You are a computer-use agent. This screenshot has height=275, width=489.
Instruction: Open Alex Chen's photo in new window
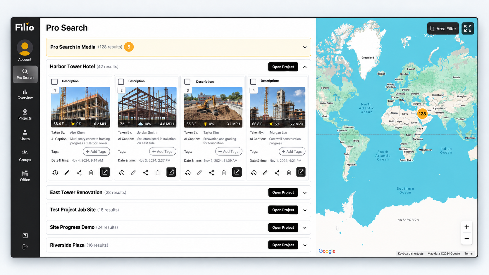105,172
